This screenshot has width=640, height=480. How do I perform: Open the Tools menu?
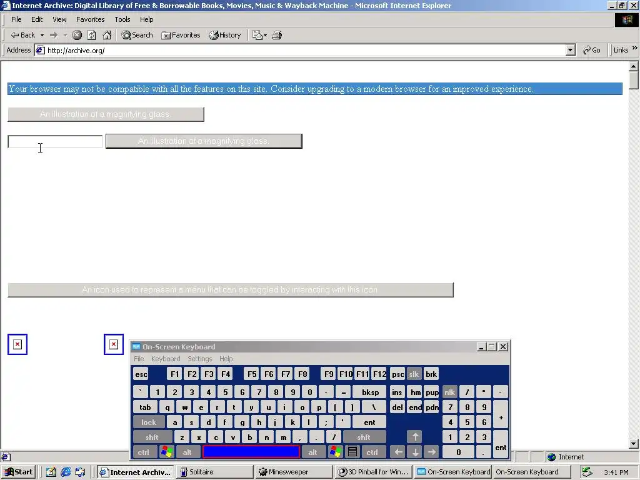click(122, 19)
